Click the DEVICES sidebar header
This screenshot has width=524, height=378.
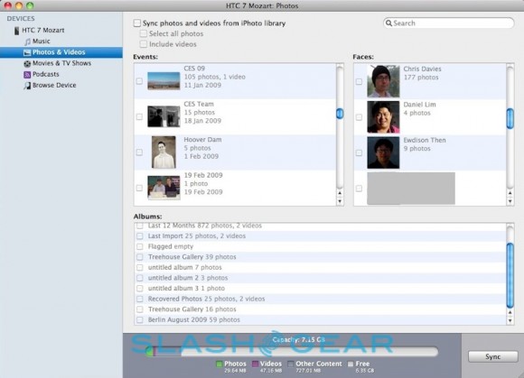click(x=21, y=19)
